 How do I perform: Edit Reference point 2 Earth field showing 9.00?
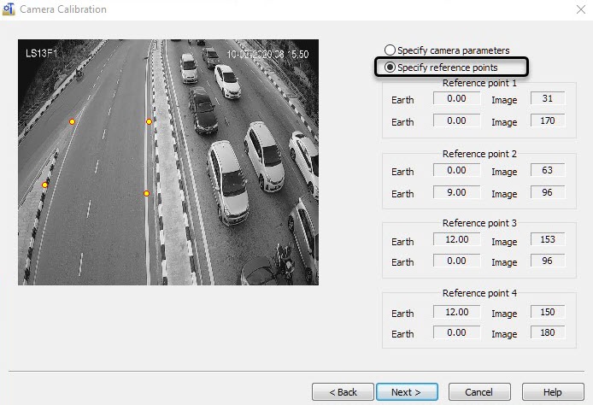point(456,192)
